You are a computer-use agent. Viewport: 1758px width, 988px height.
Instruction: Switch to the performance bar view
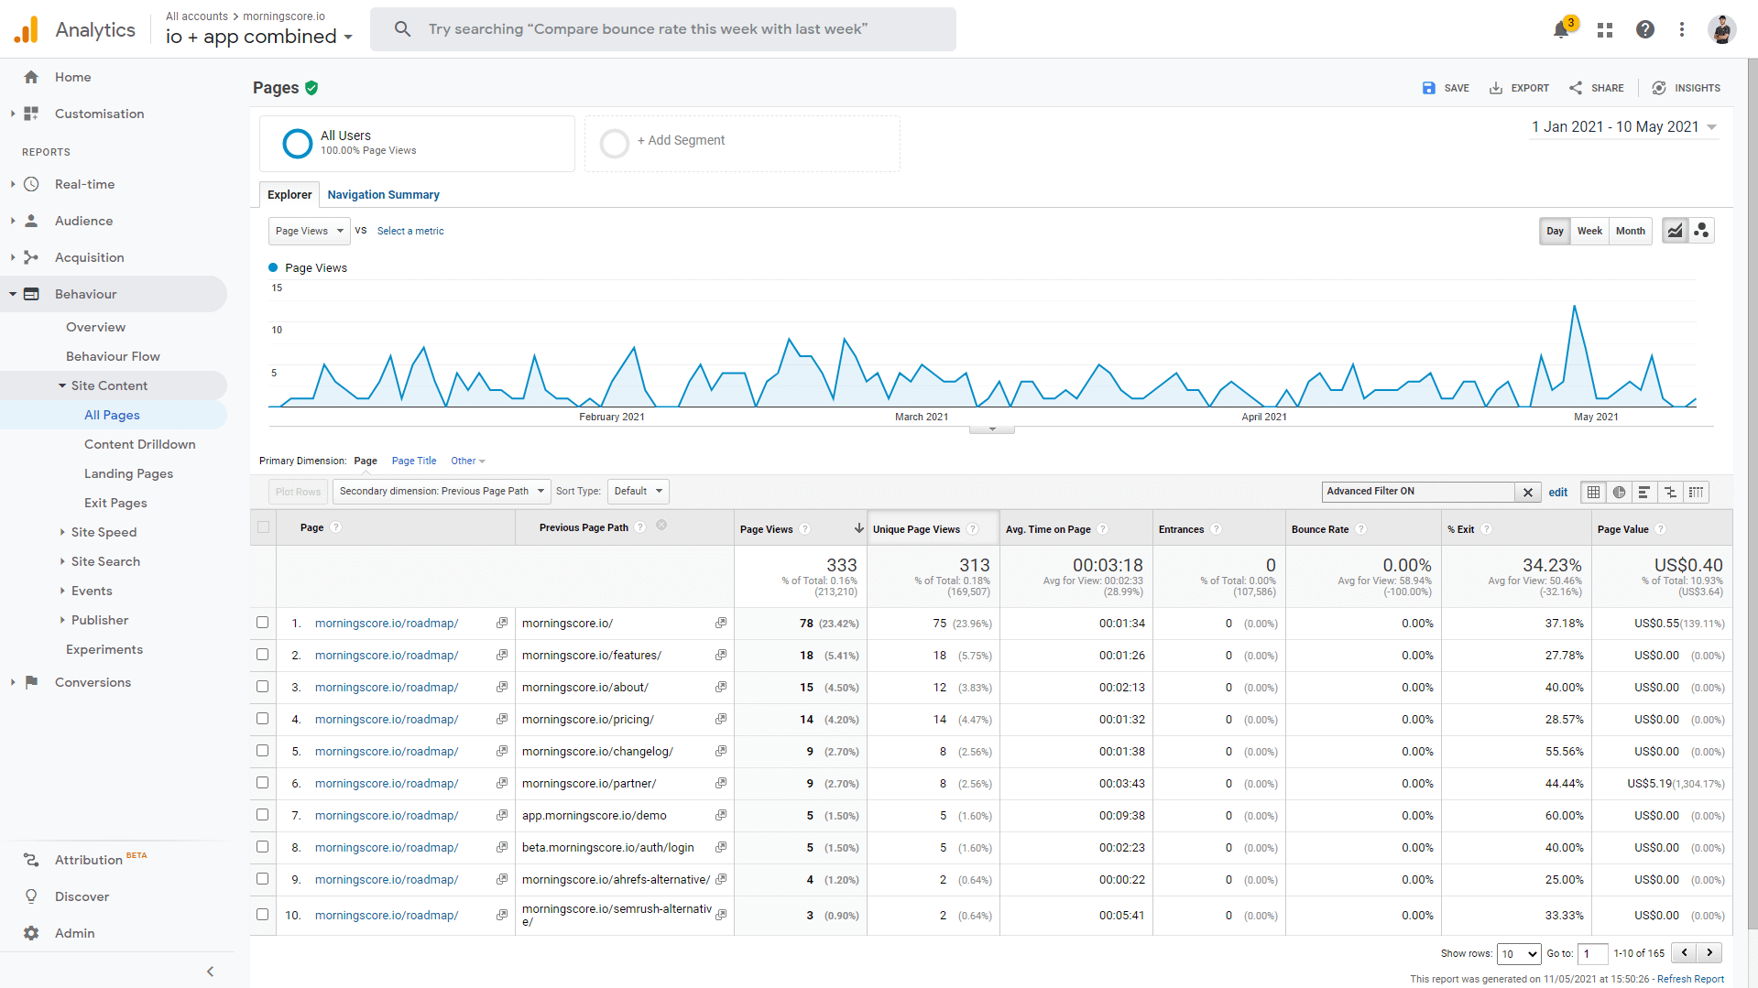click(x=1644, y=492)
